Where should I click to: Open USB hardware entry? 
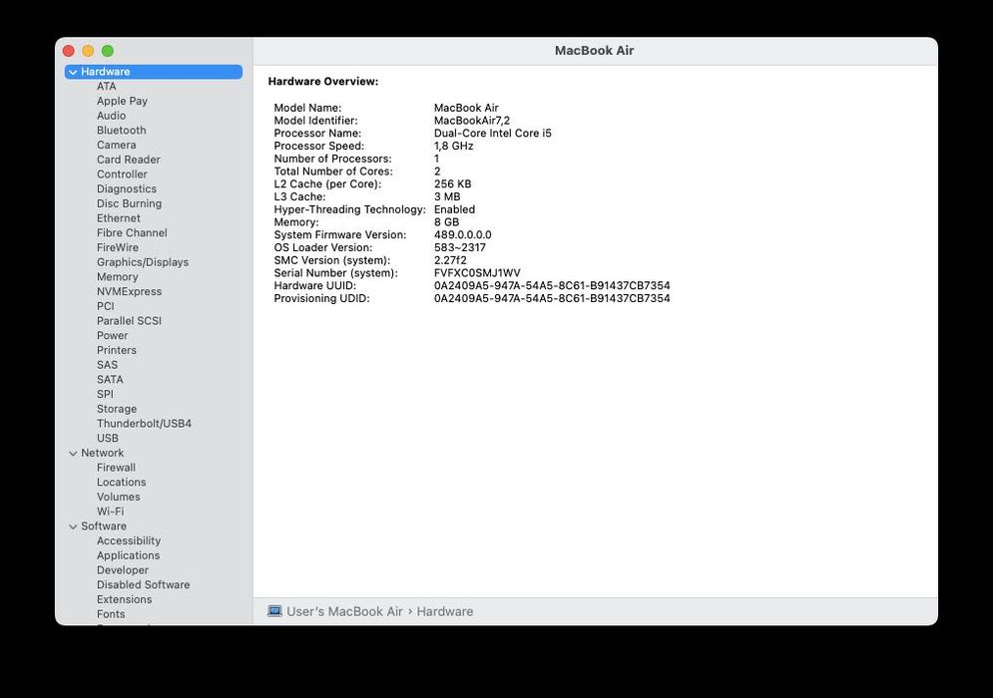tap(107, 438)
